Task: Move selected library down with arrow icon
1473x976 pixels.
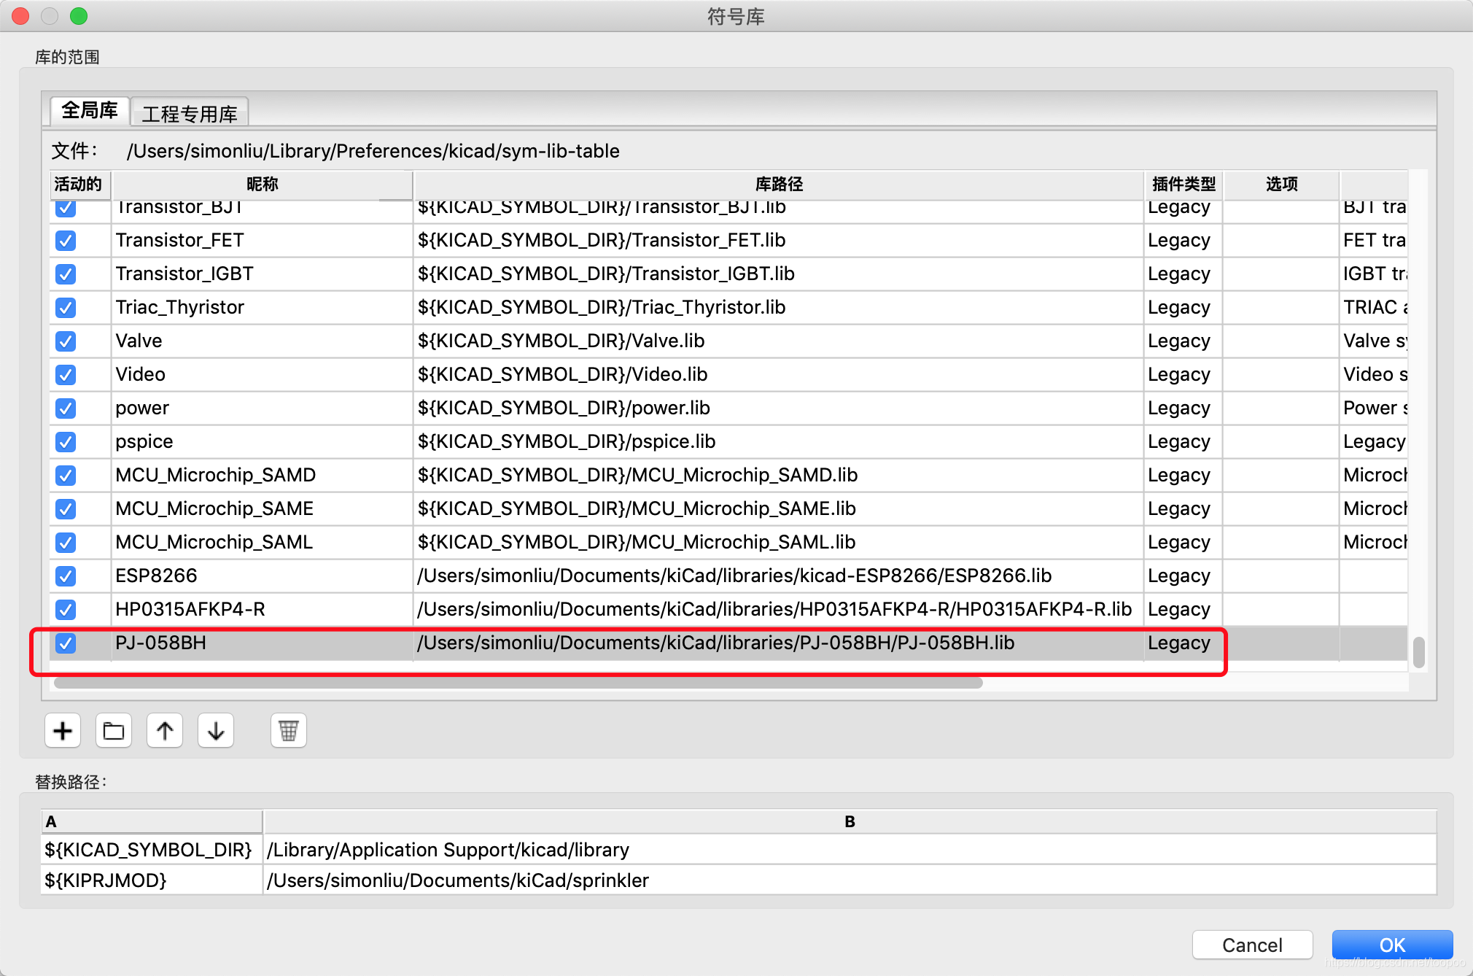Action: (x=216, y=730)
